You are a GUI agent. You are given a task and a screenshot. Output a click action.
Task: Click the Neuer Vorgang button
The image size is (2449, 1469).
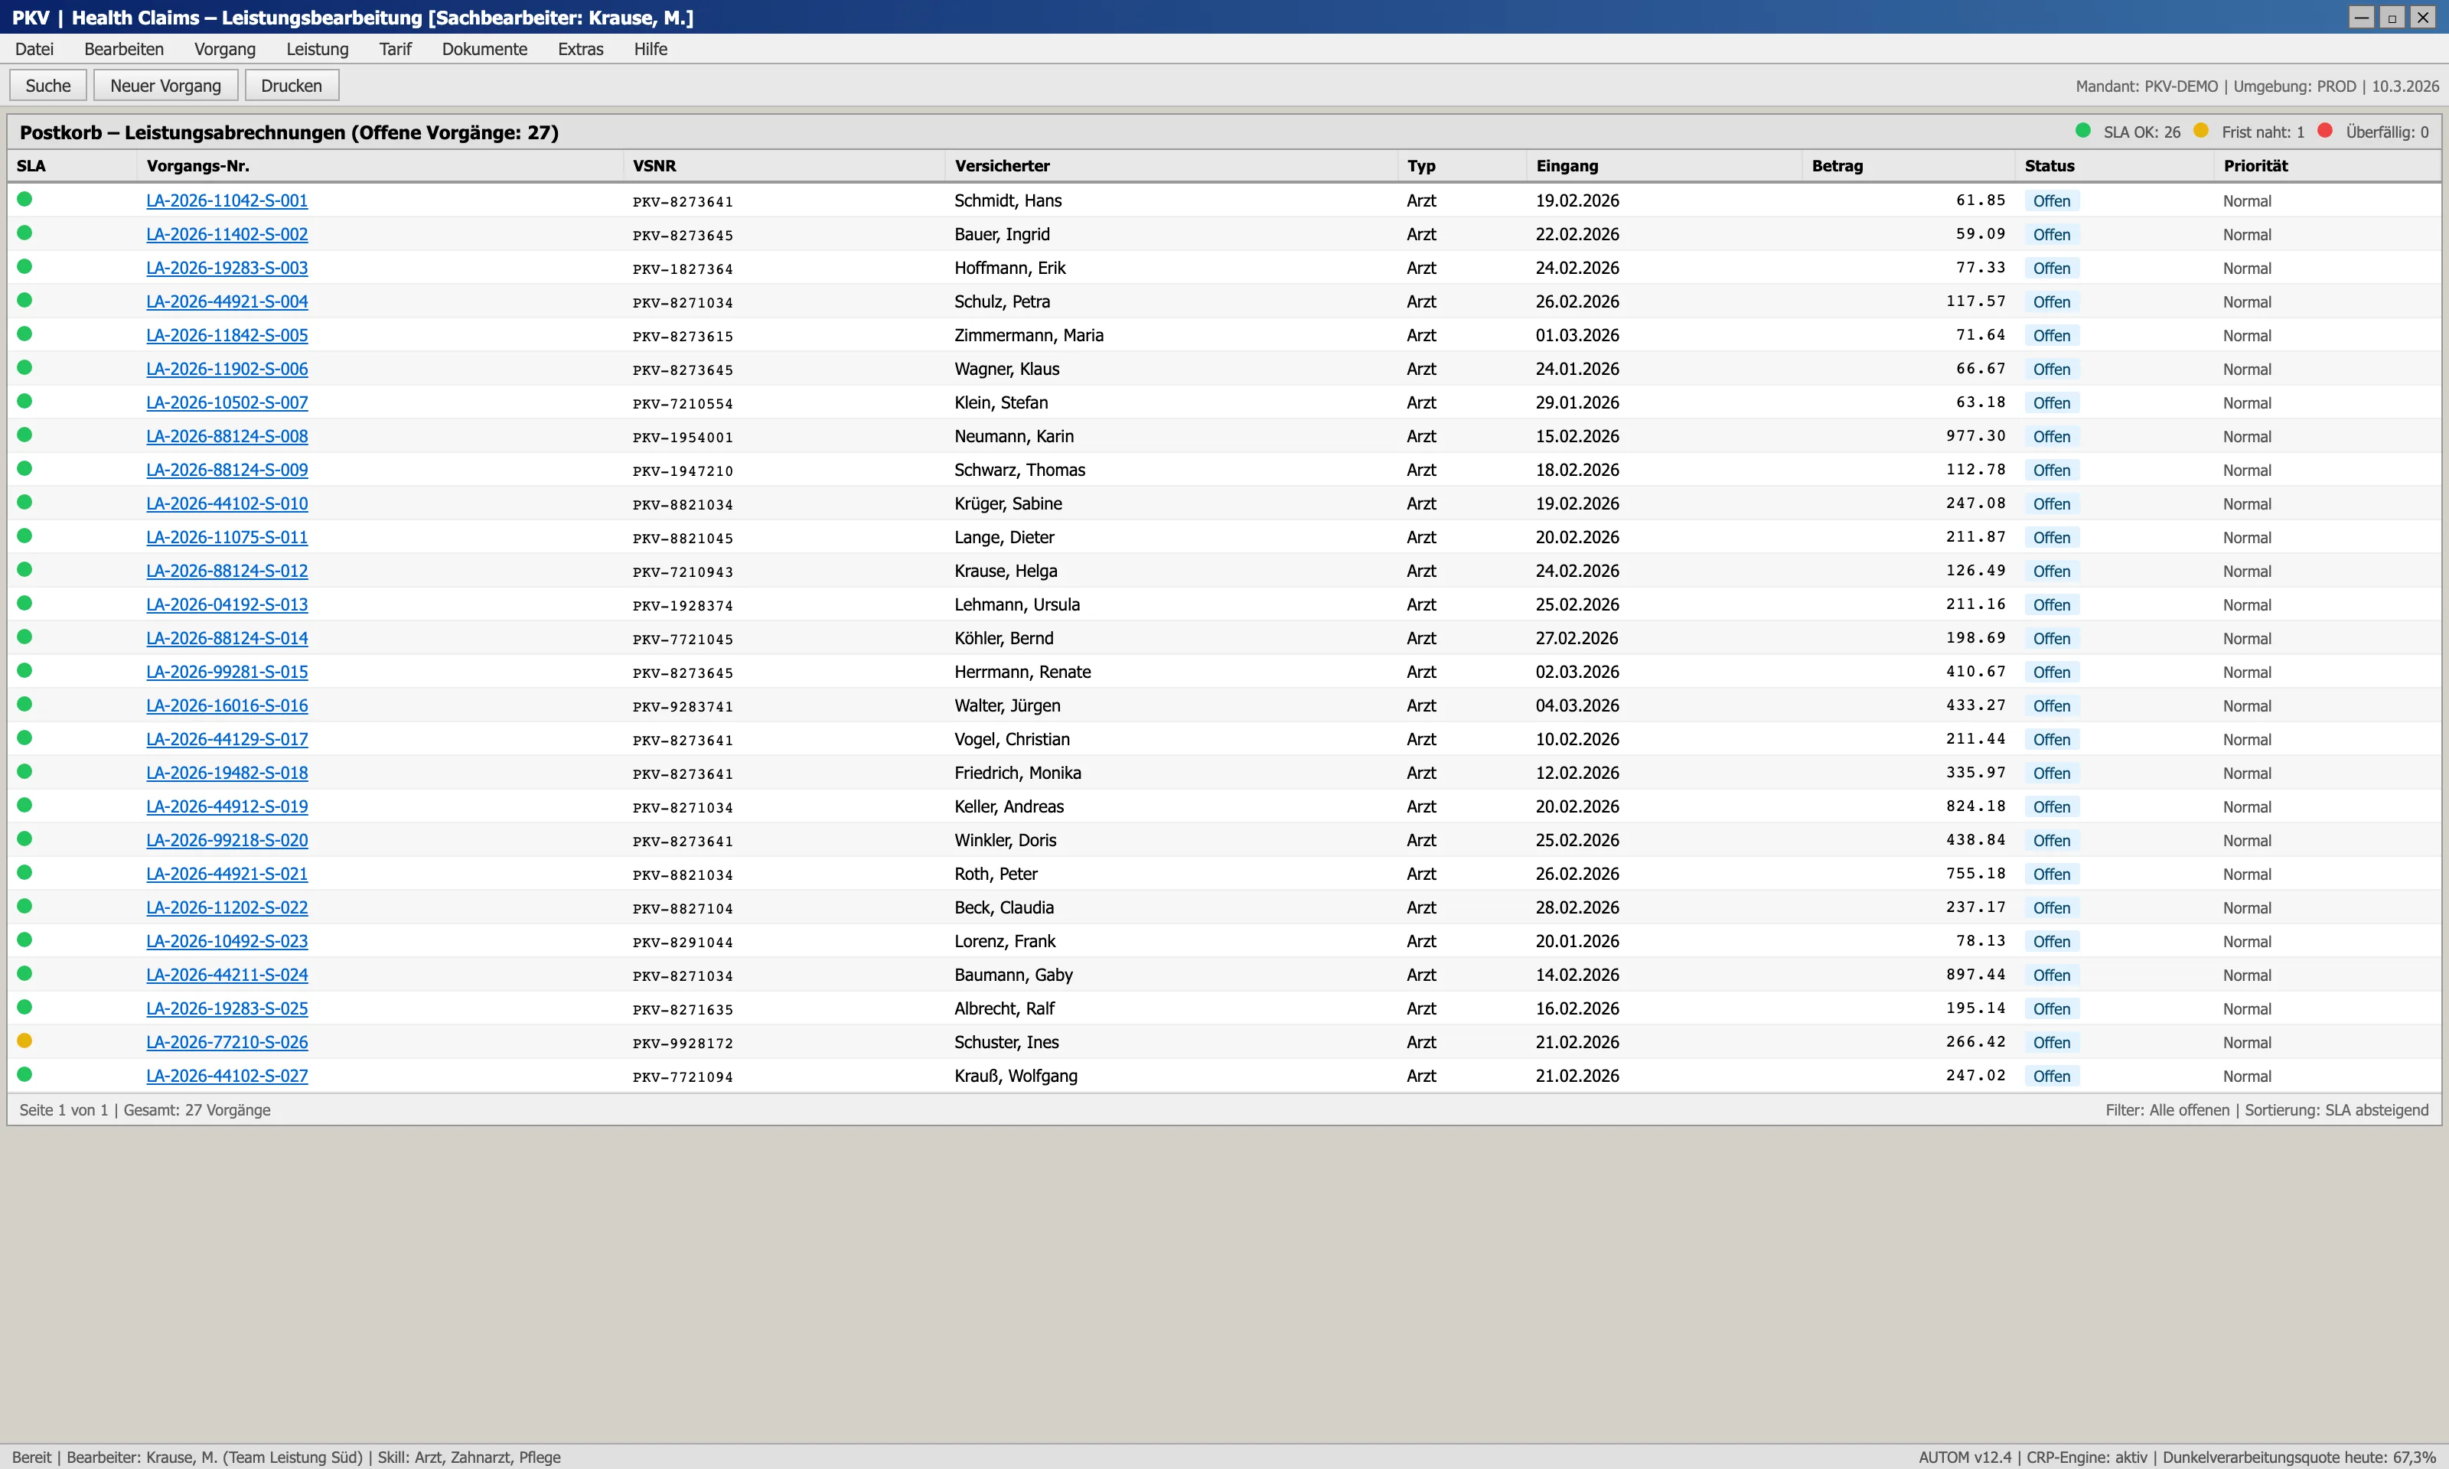(165, 85)
